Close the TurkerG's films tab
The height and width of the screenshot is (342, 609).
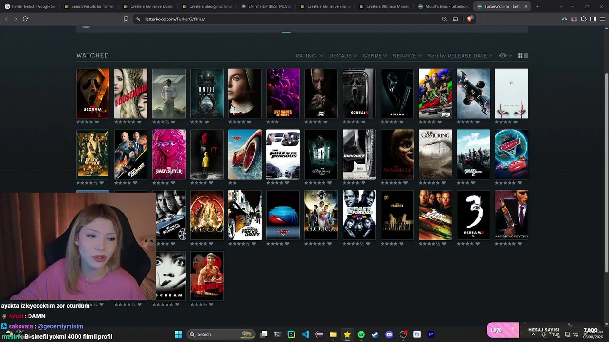tap(526, 6)
